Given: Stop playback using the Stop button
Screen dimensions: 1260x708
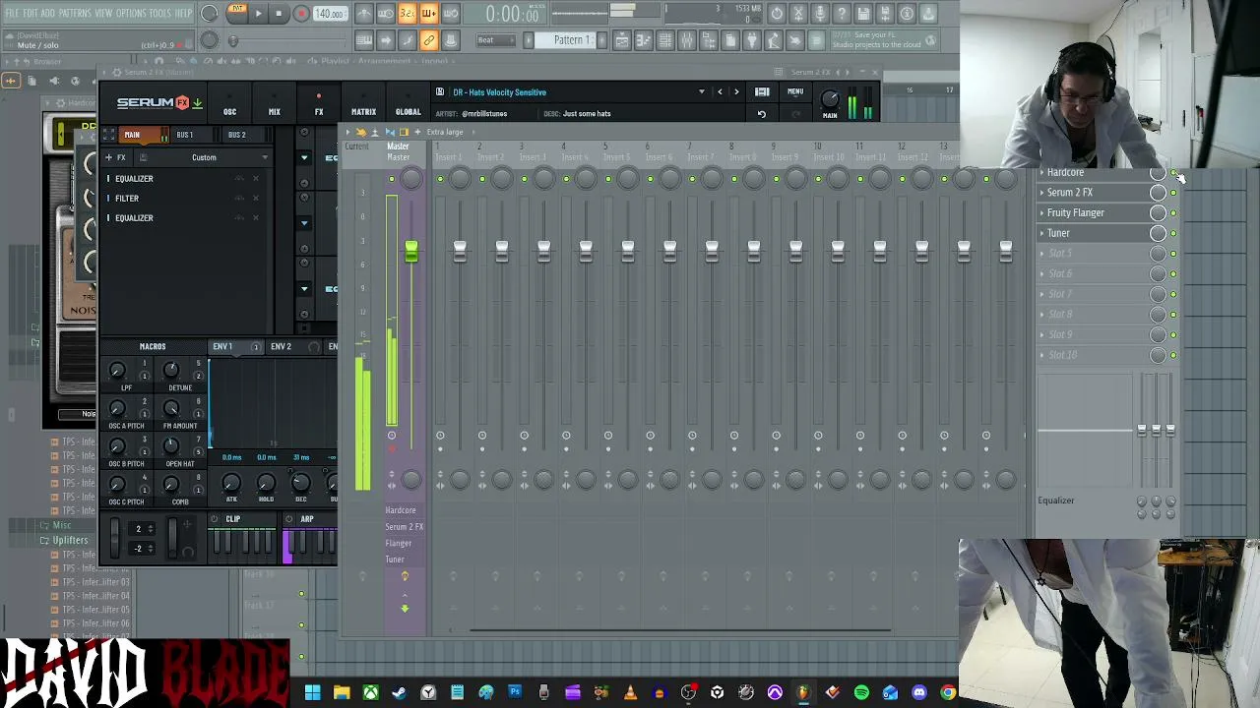Looking at the screenshot, I should (279, 14).
